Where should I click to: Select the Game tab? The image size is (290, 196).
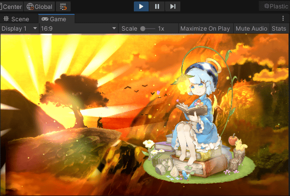click(x=56, y=19)
